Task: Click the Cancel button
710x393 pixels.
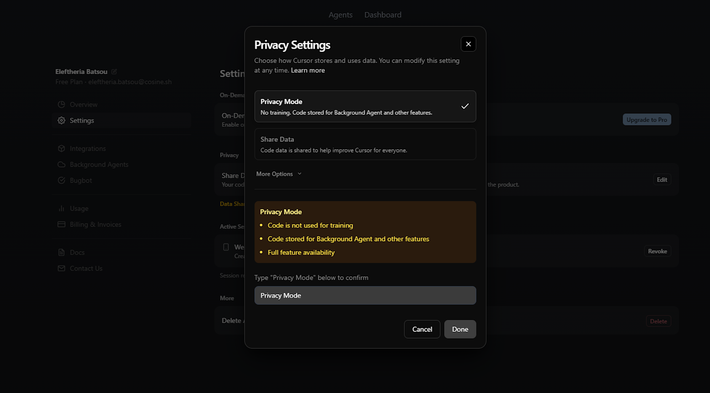Action: pyautogui.click(x=422, y=329)
